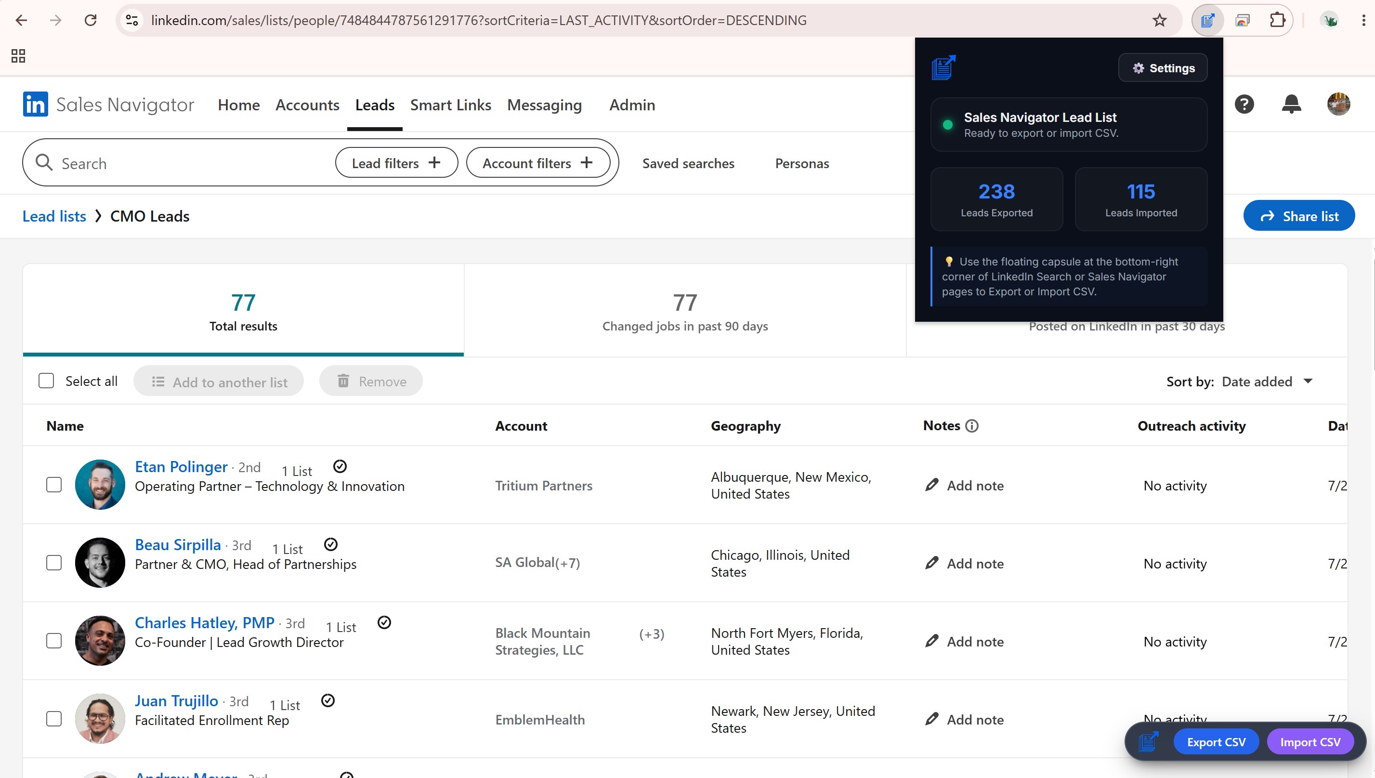Open notifications bell icon

tap(1291, 104)
